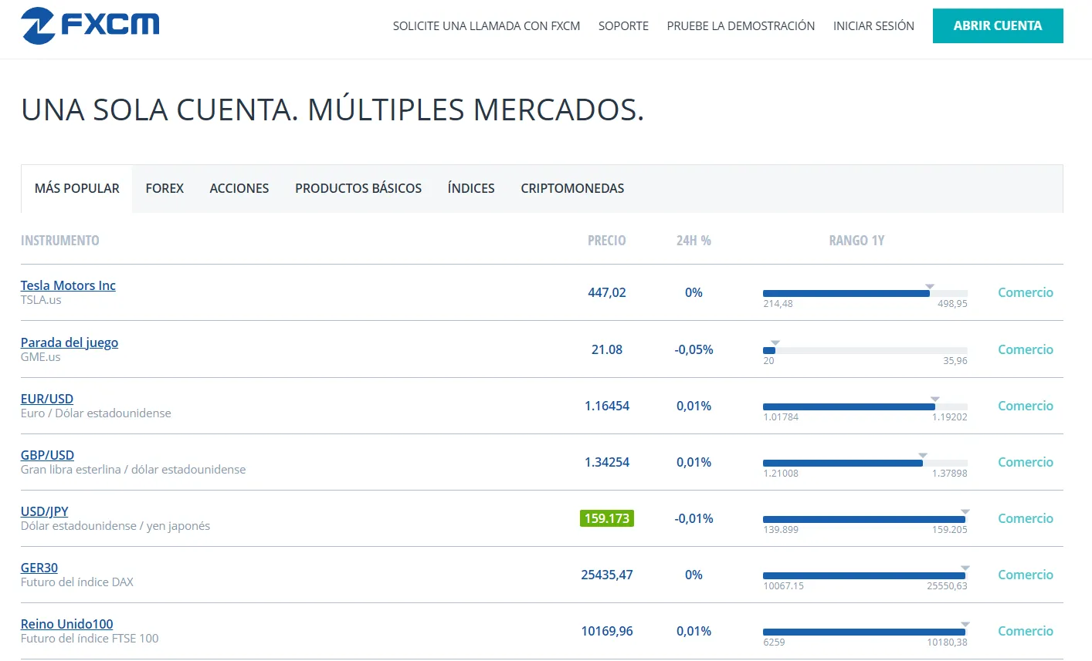The width and height of the screenshot is (1092, 661).
Task: Click the 24H % column header
Action: click(x=694, y=241)
